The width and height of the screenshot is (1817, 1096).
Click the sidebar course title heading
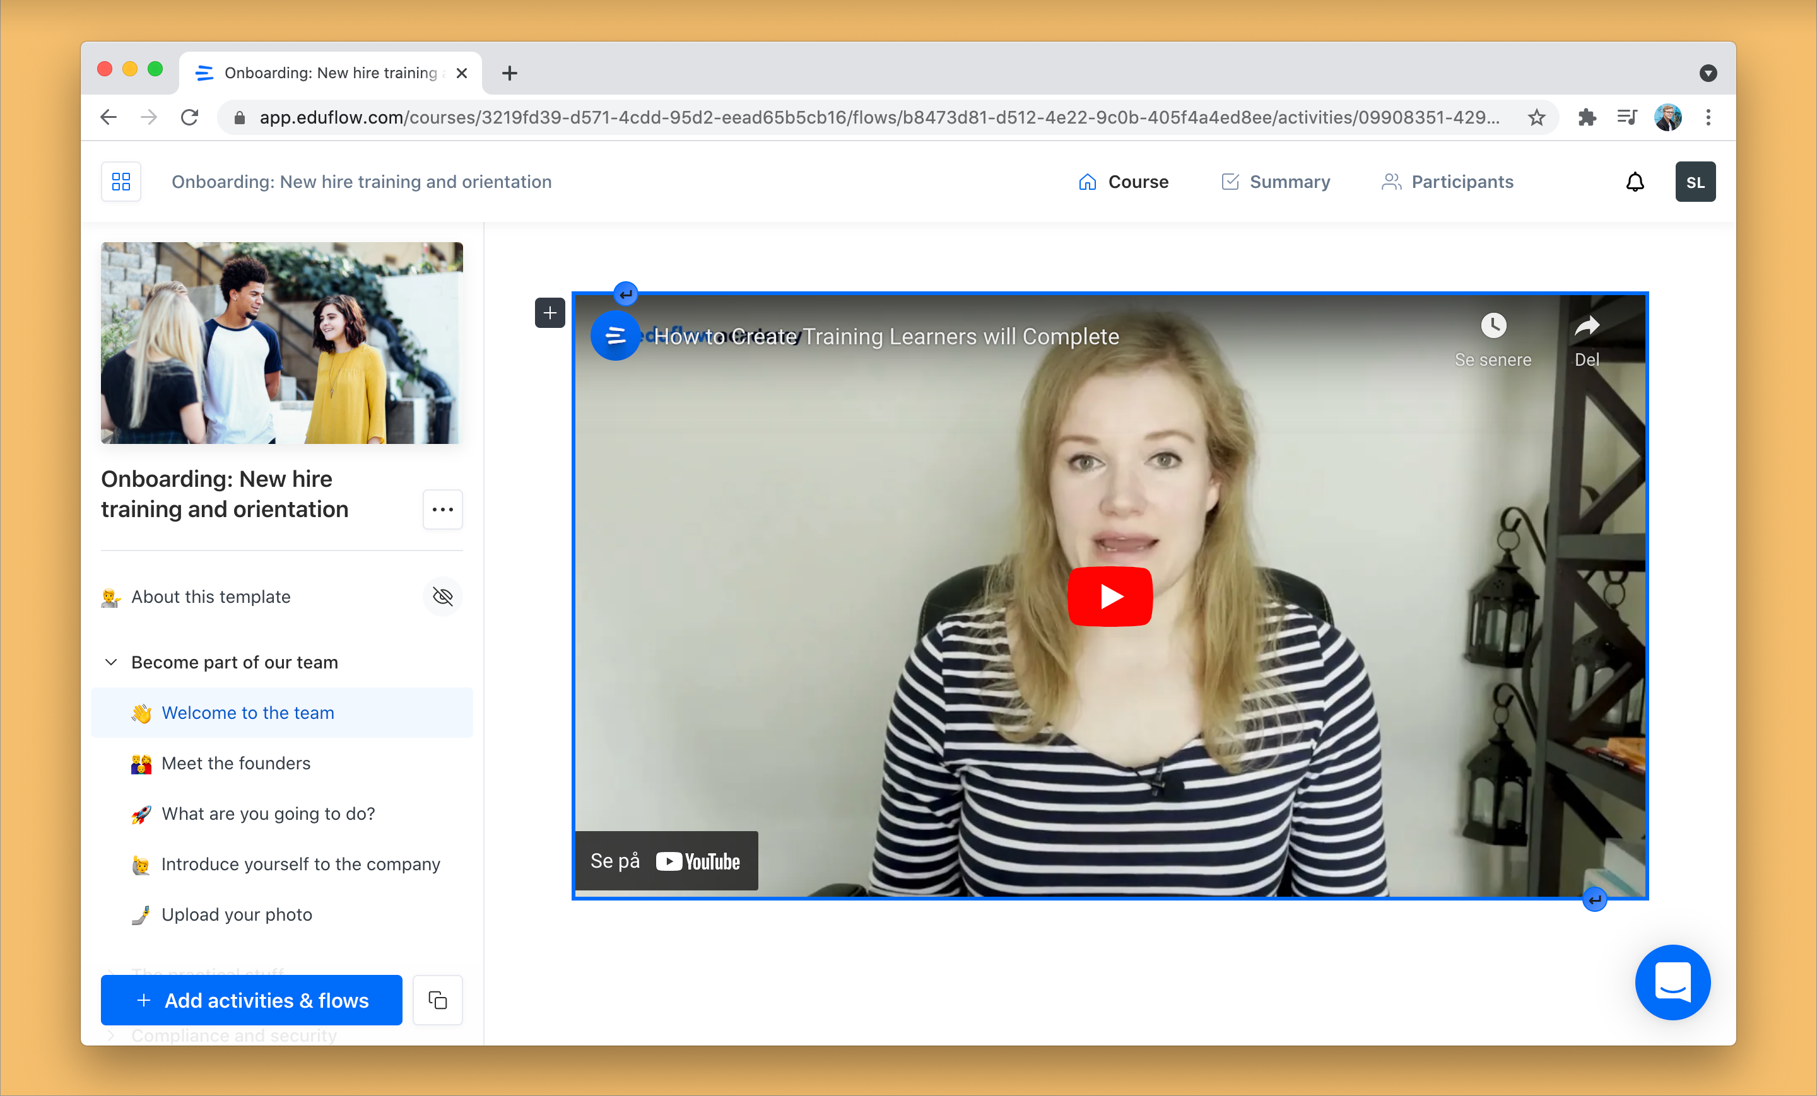(x=225, y=494)
